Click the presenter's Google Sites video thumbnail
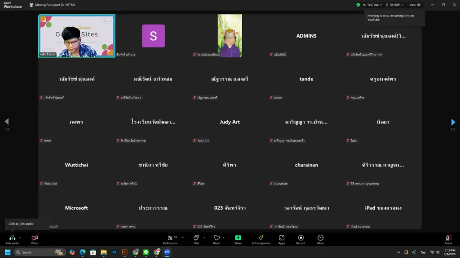Image resolution: width=460 pixels, height=258 pixels. [x=76, y=36]
